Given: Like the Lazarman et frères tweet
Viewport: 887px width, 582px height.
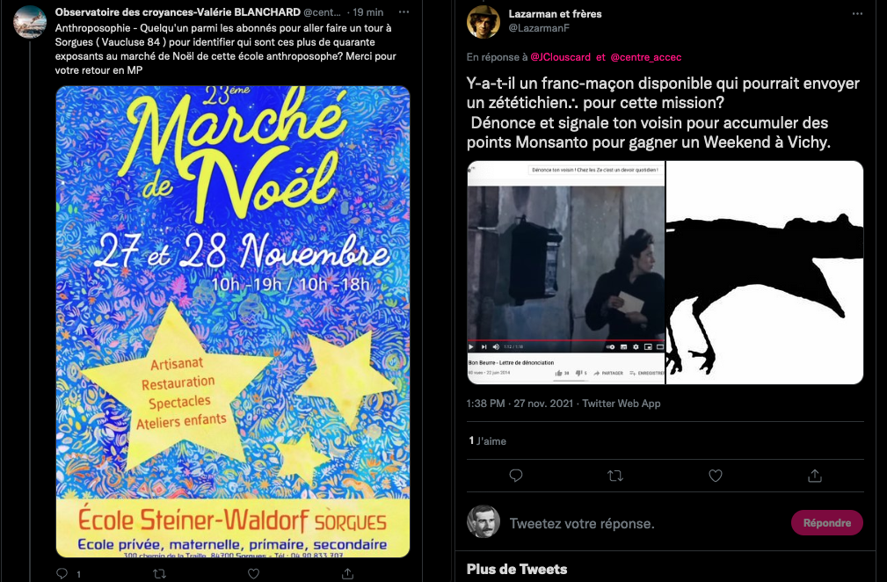Looking at the screenshot, I should click(715, 476).
